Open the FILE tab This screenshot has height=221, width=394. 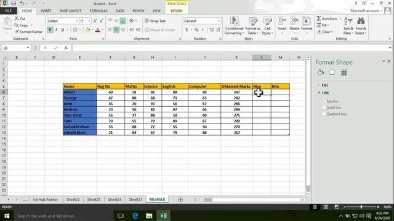[8, 11]
